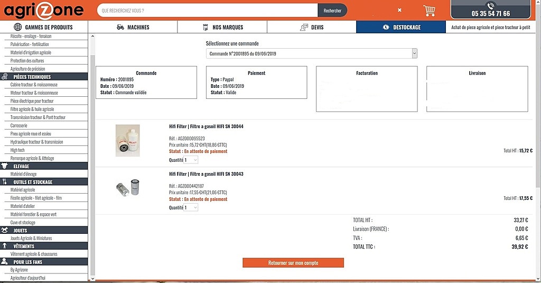This screenshot has height=283, width=541.
Task: Open the Devis tab
Action: tap(312, 27)
